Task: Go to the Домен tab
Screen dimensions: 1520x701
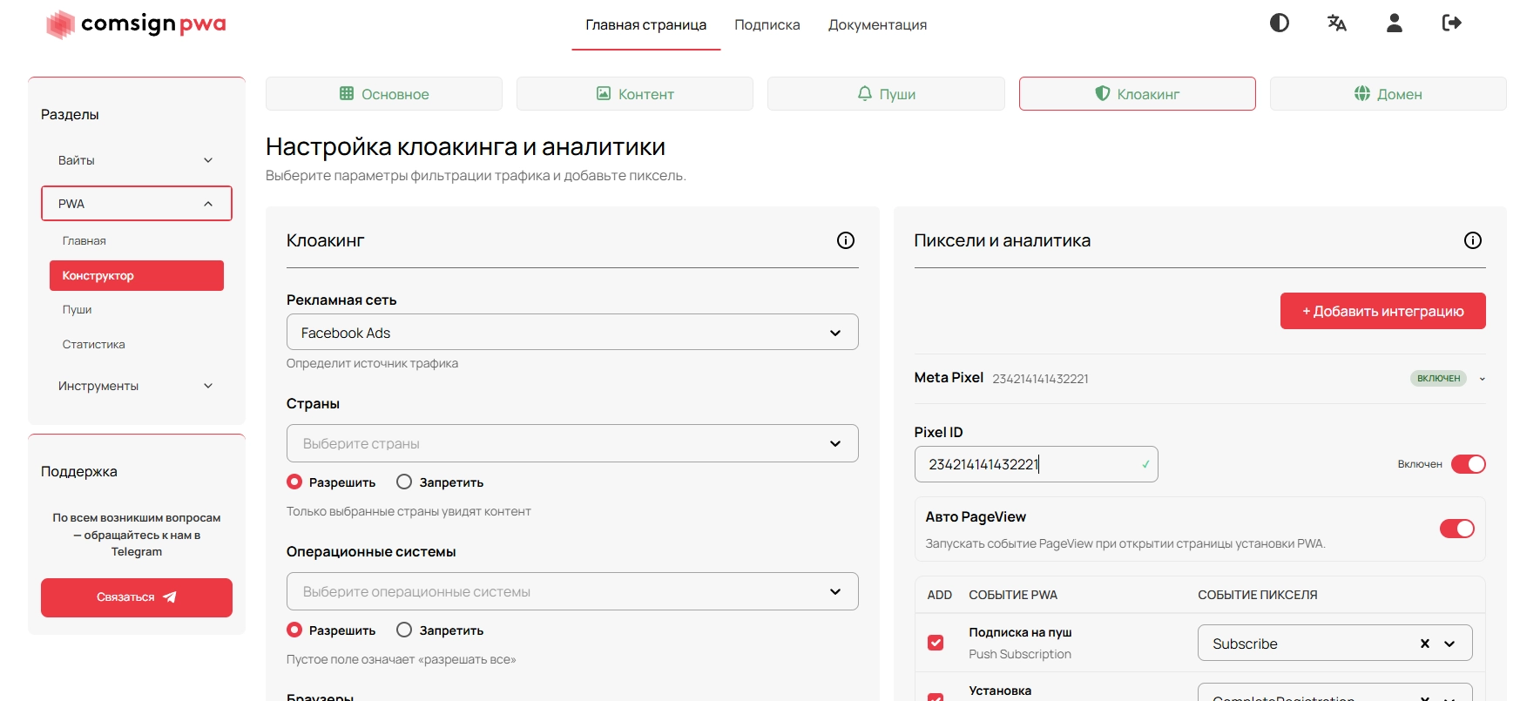Action: click(1388, 94)
